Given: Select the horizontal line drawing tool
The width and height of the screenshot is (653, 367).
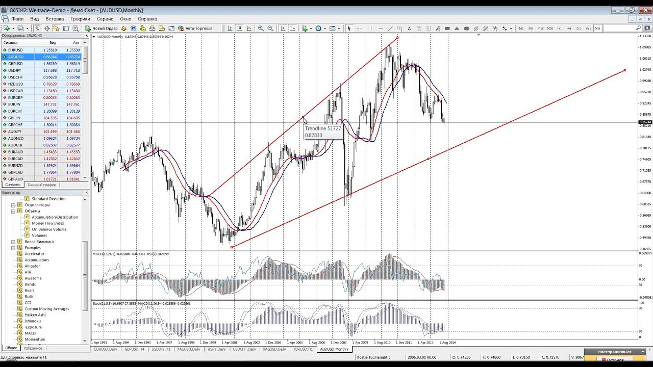Looking at the screenshot, I should pos(381,29).
